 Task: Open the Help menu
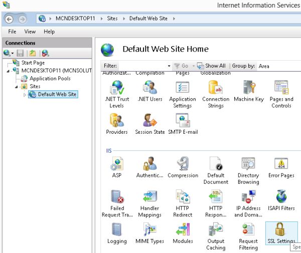[x=49, y=32]
